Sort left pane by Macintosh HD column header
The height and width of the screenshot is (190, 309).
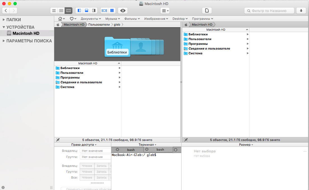(x=88, y=63)
